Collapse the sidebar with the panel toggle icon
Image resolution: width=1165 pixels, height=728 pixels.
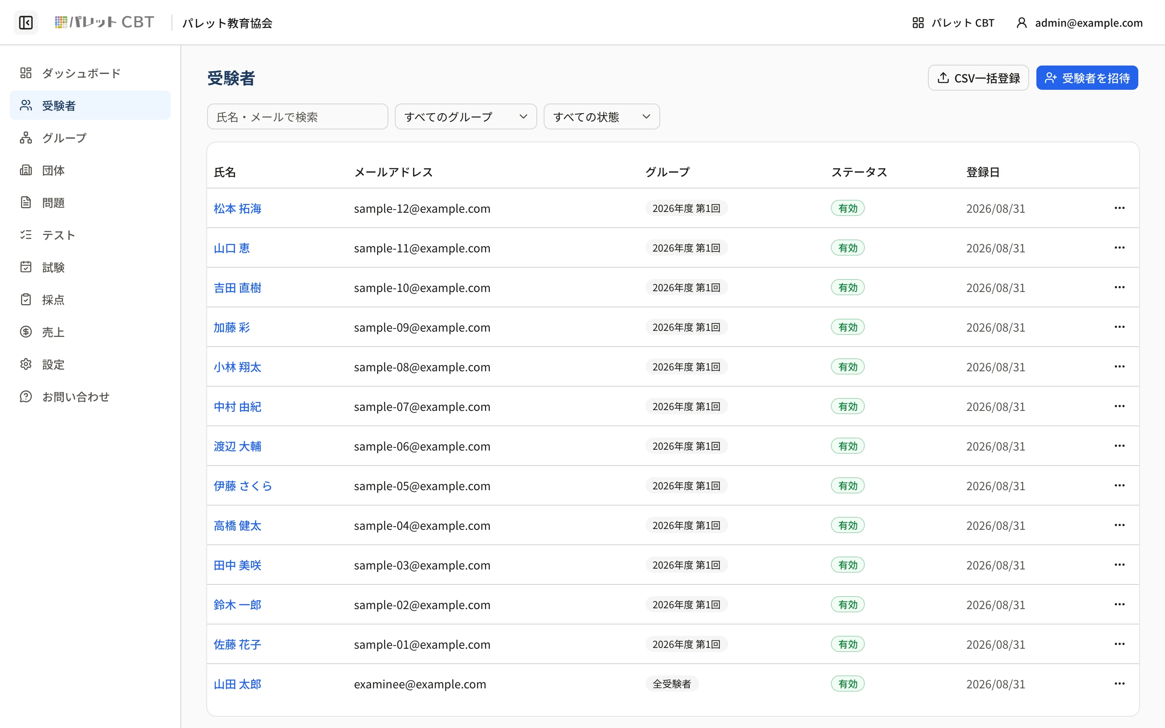click(26, 23)
